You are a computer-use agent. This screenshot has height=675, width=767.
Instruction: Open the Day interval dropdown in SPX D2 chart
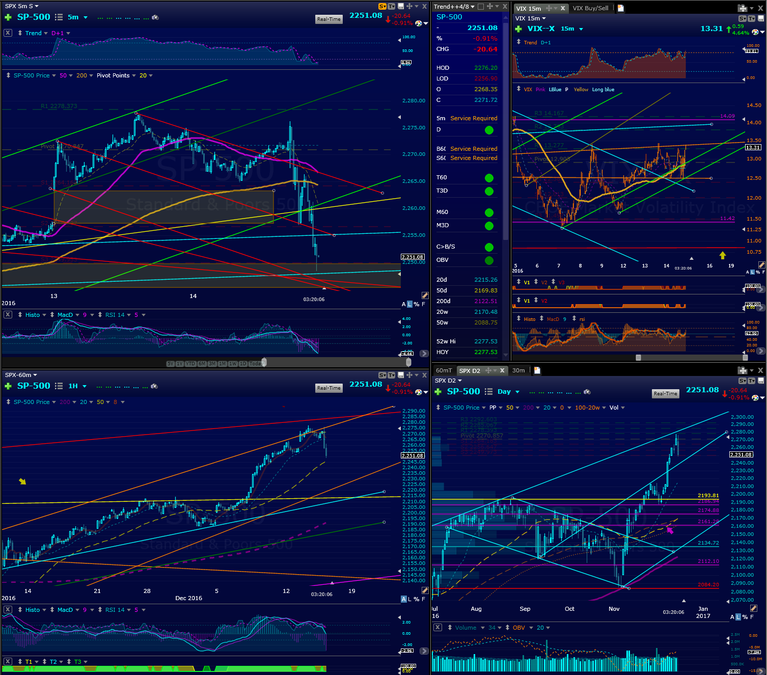click(x=517, y=392)
